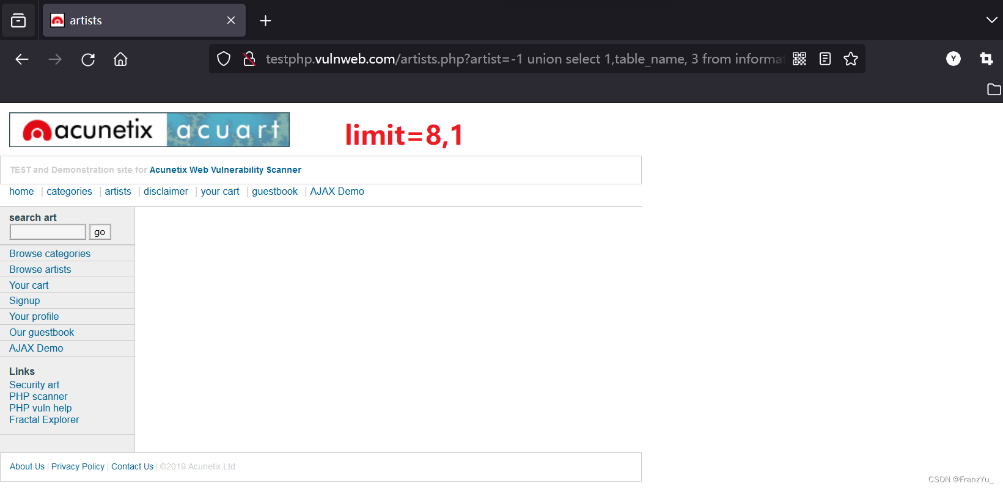Close the artists tab
Image resolution: width=1003 pixels, height=489 pixels.
coord(231,20)
